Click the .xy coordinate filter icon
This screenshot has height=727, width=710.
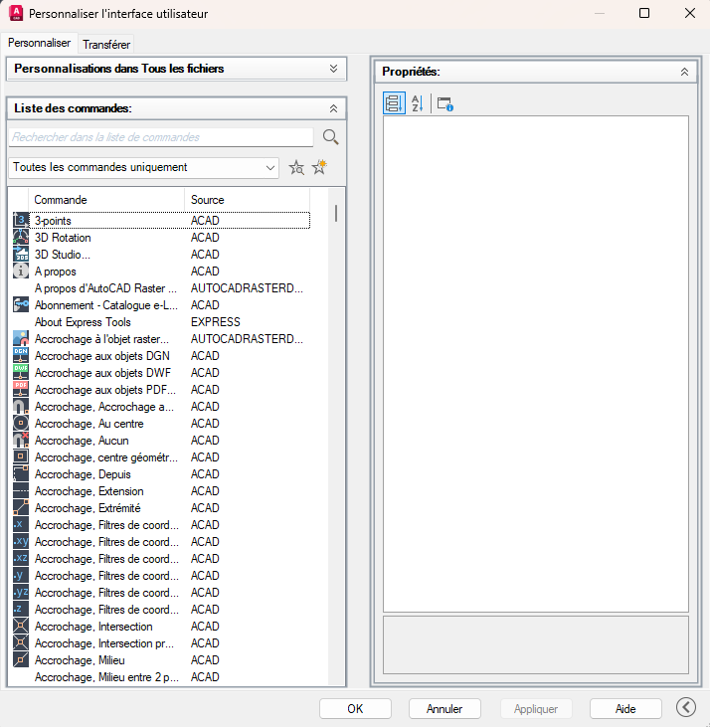pyautogui.click(x=21, y=542)
